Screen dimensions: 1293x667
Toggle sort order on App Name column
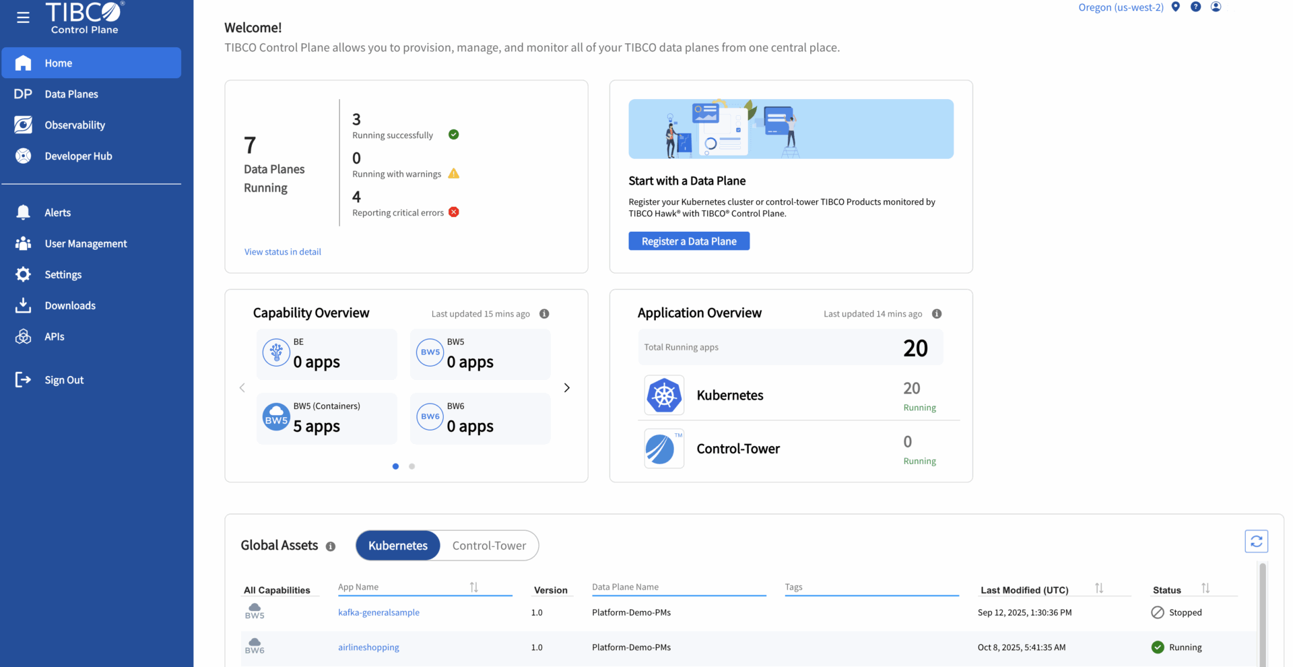(474, 587)
